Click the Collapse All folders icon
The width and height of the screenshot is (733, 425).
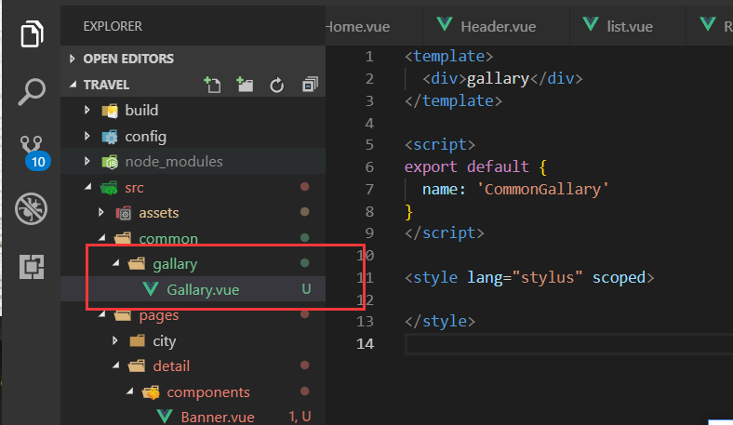[x=310, y=85]
